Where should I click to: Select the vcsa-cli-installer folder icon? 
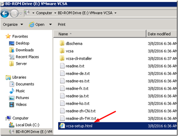click(62, 58)
